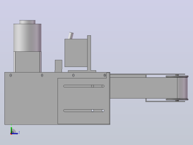Viewport: 193px width, 145px height.
Task: Select the rightmost screw on the top rail
Action: [x=105, y=75]
